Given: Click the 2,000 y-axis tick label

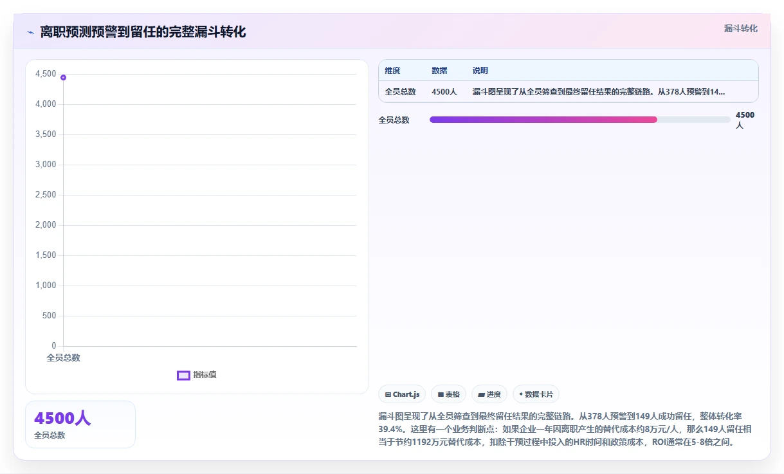Looking at the screenshot, I should (46, 225).
